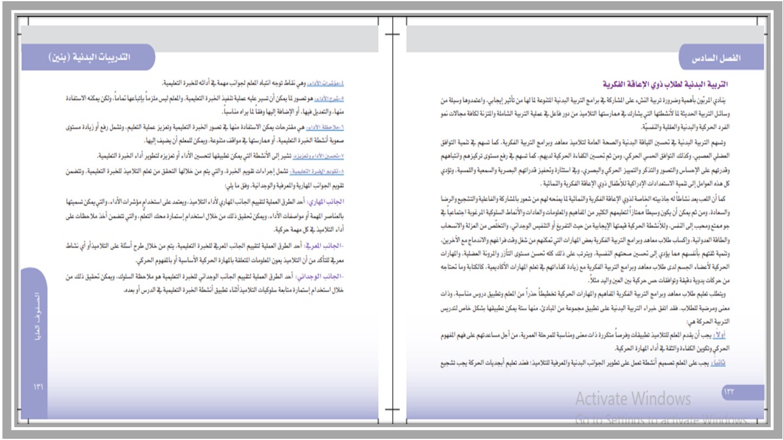Click the bottom center crop mark between pages
The image size is (783, 440).
(391, 408)
